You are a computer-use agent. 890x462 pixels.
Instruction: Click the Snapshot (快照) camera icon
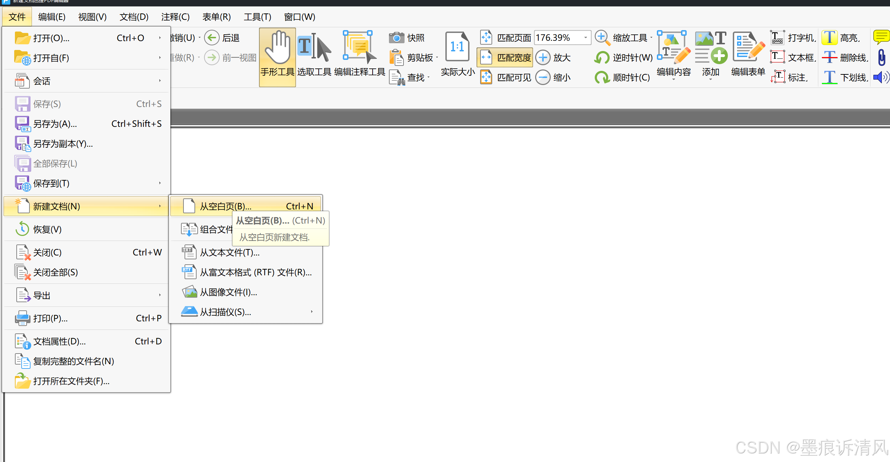click(x=396, y=38)
